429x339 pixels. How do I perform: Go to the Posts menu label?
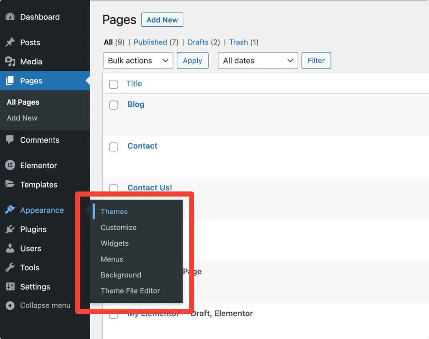(x=30, y=42)
